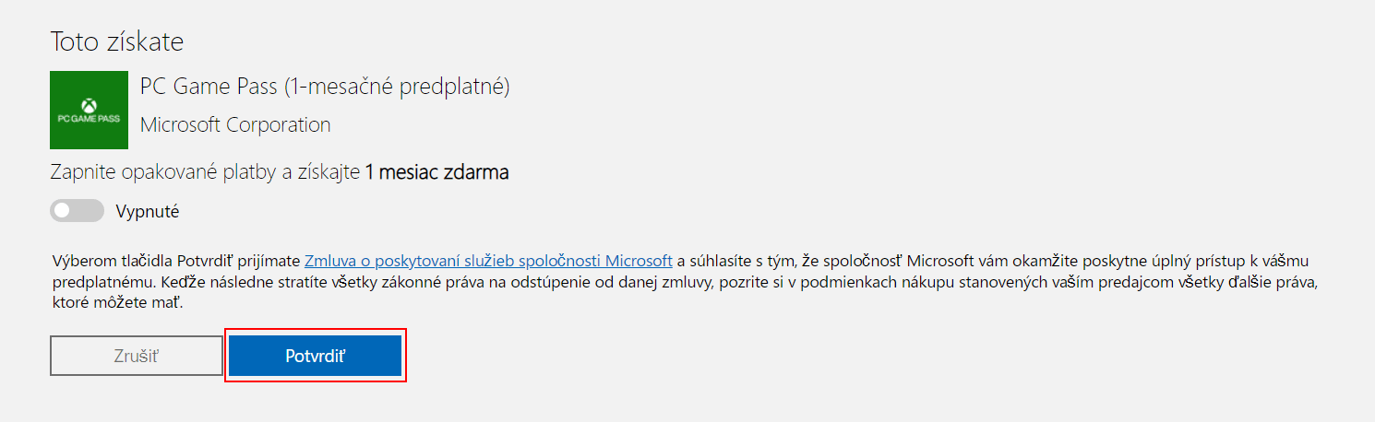Click the Vypnuté label beside the switch
This screenshot has height=422, width=1375.
(148, 211)
